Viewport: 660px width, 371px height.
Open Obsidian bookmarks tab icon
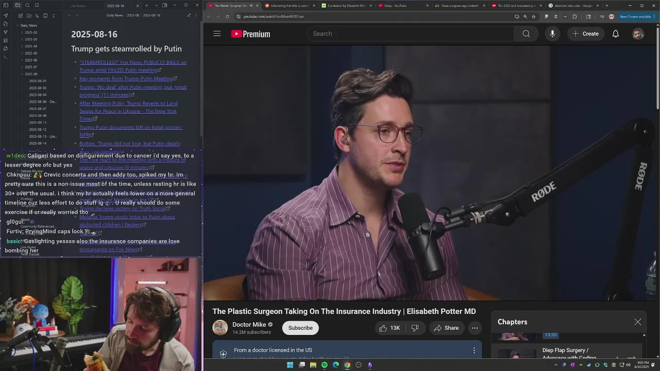37,5
